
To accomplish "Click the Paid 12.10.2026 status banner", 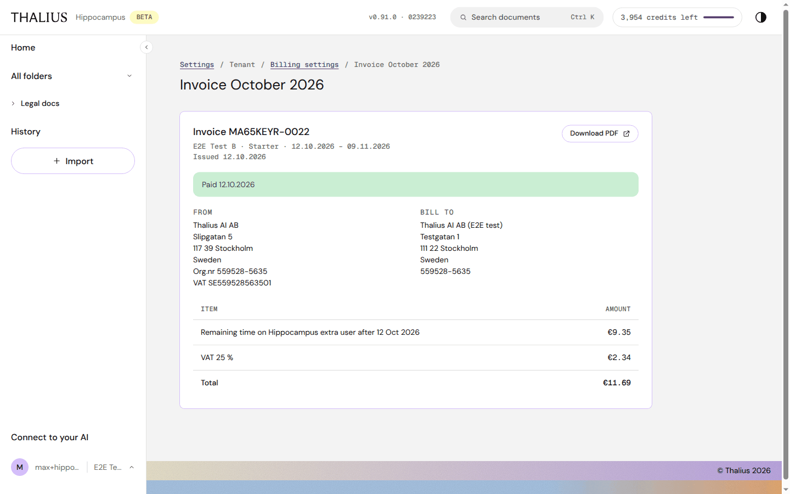I will [416, 184].
